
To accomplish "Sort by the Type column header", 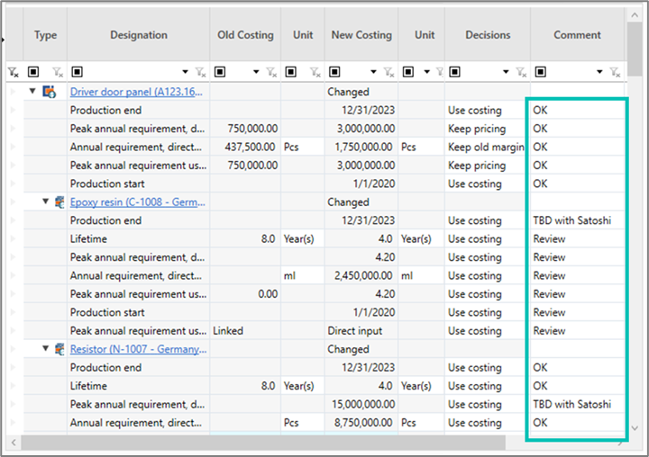I will [x=45, y=35].
